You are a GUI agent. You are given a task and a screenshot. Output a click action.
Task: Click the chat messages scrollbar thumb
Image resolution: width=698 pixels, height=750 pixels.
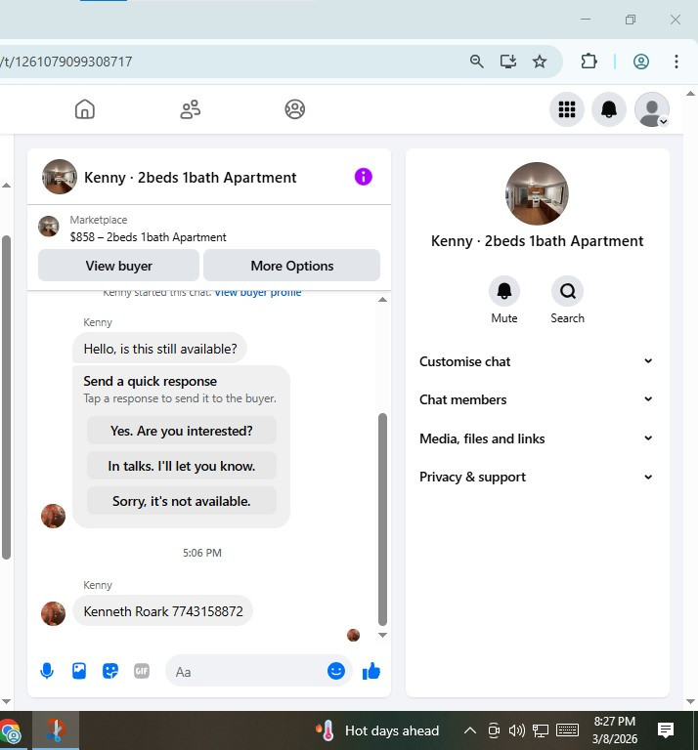pos(382,519)
